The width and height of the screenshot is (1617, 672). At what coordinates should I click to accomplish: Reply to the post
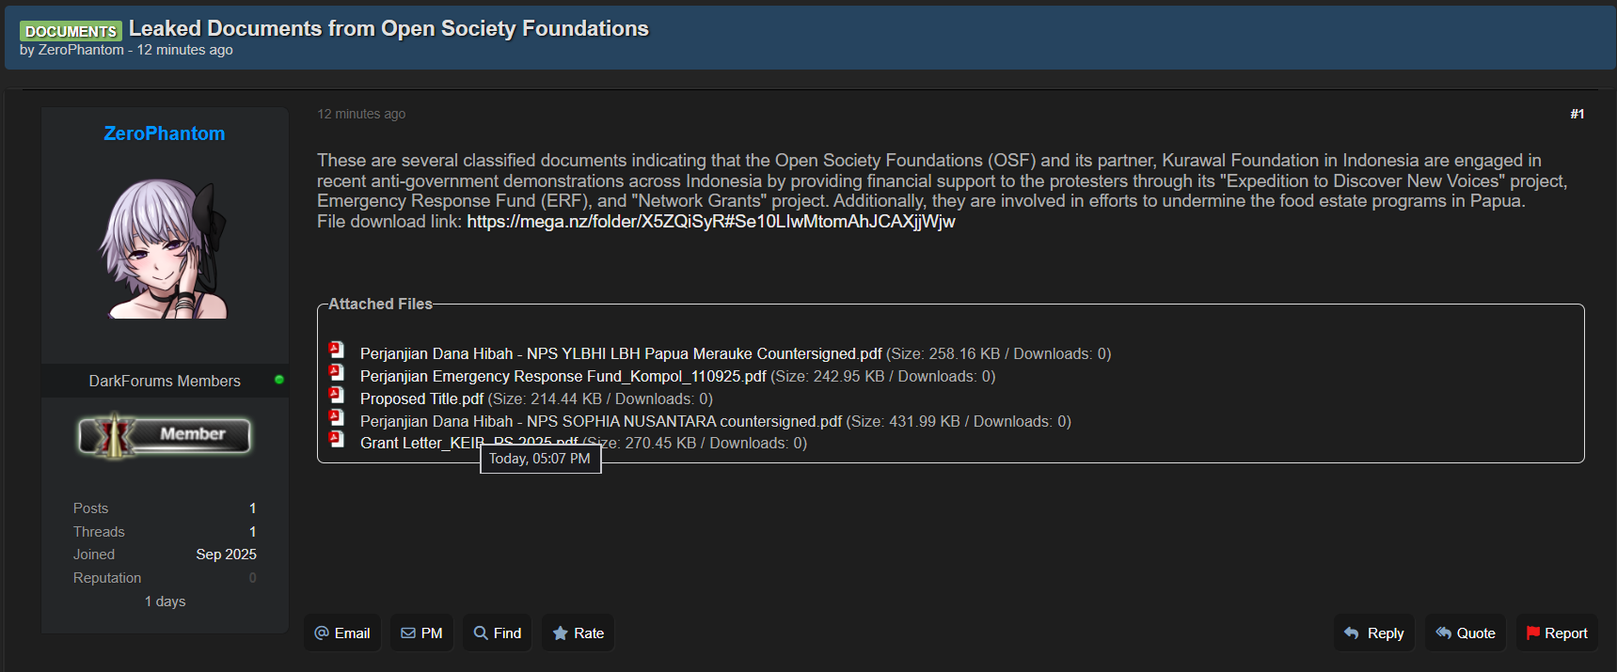pos(1374,633)
